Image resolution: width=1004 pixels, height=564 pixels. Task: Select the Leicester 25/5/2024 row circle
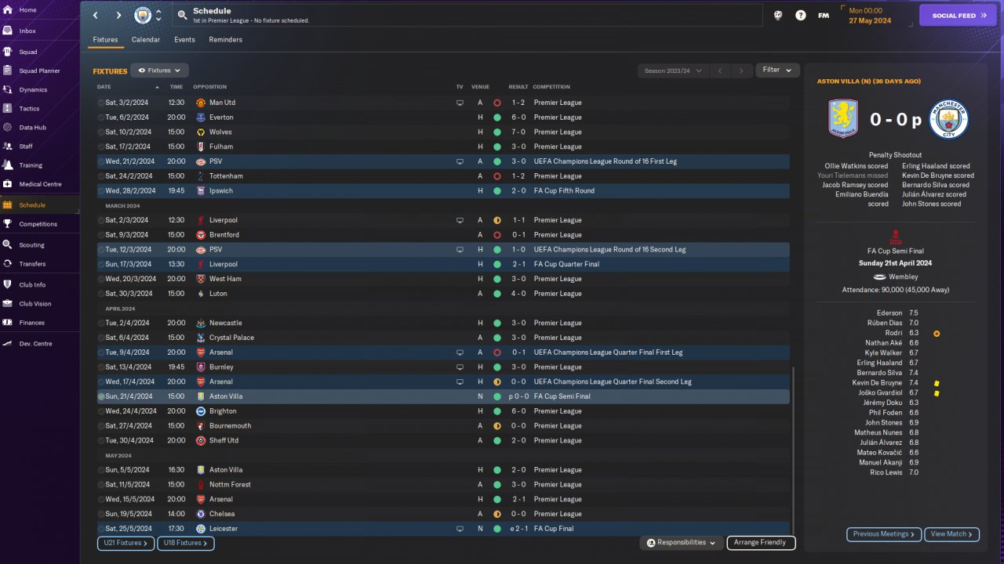coord(101,529)
